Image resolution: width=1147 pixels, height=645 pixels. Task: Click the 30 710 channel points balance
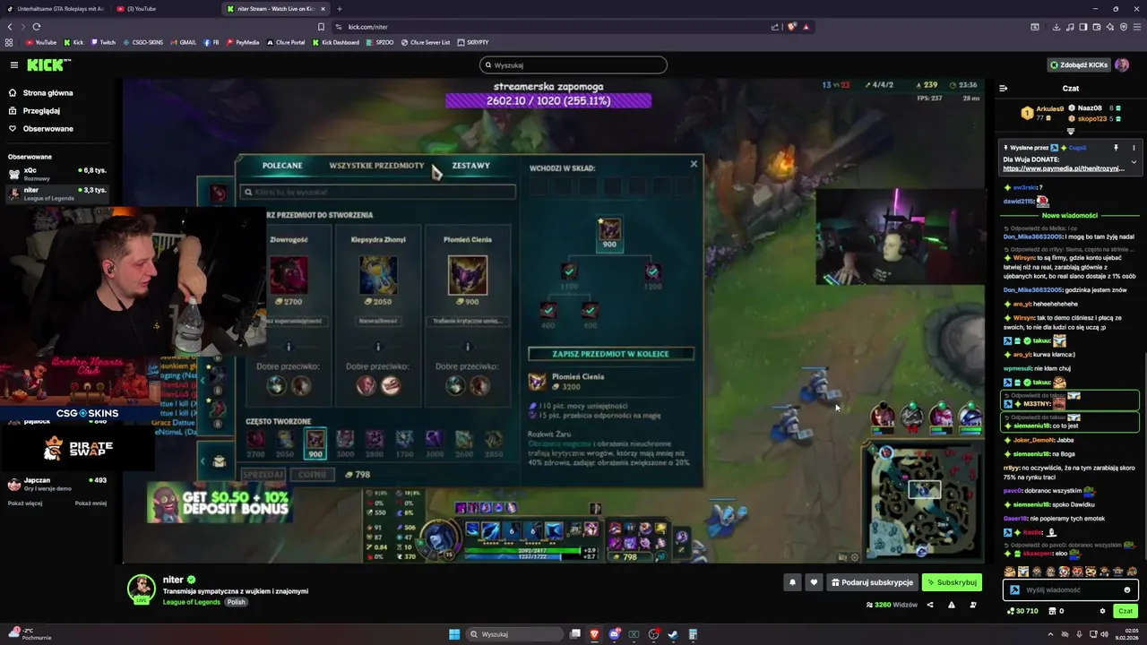[1022, 611]
